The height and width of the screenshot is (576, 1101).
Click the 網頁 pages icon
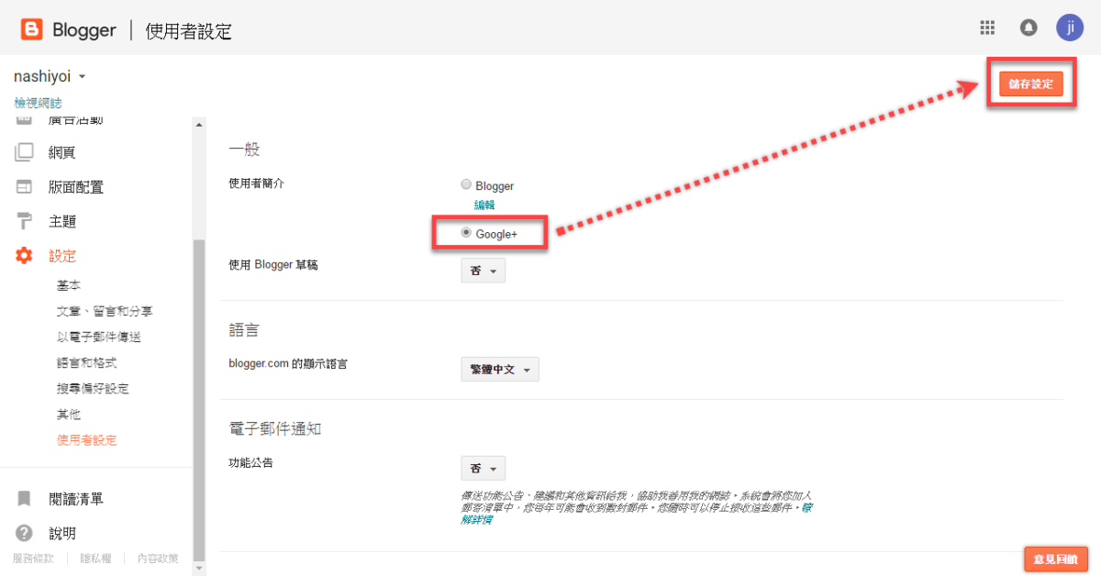25,152
